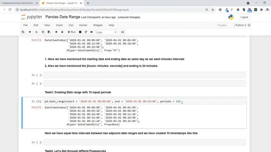Interrupt the kernel stop icon
Viewport: 271px width, 152px height.
click(80, 32)
